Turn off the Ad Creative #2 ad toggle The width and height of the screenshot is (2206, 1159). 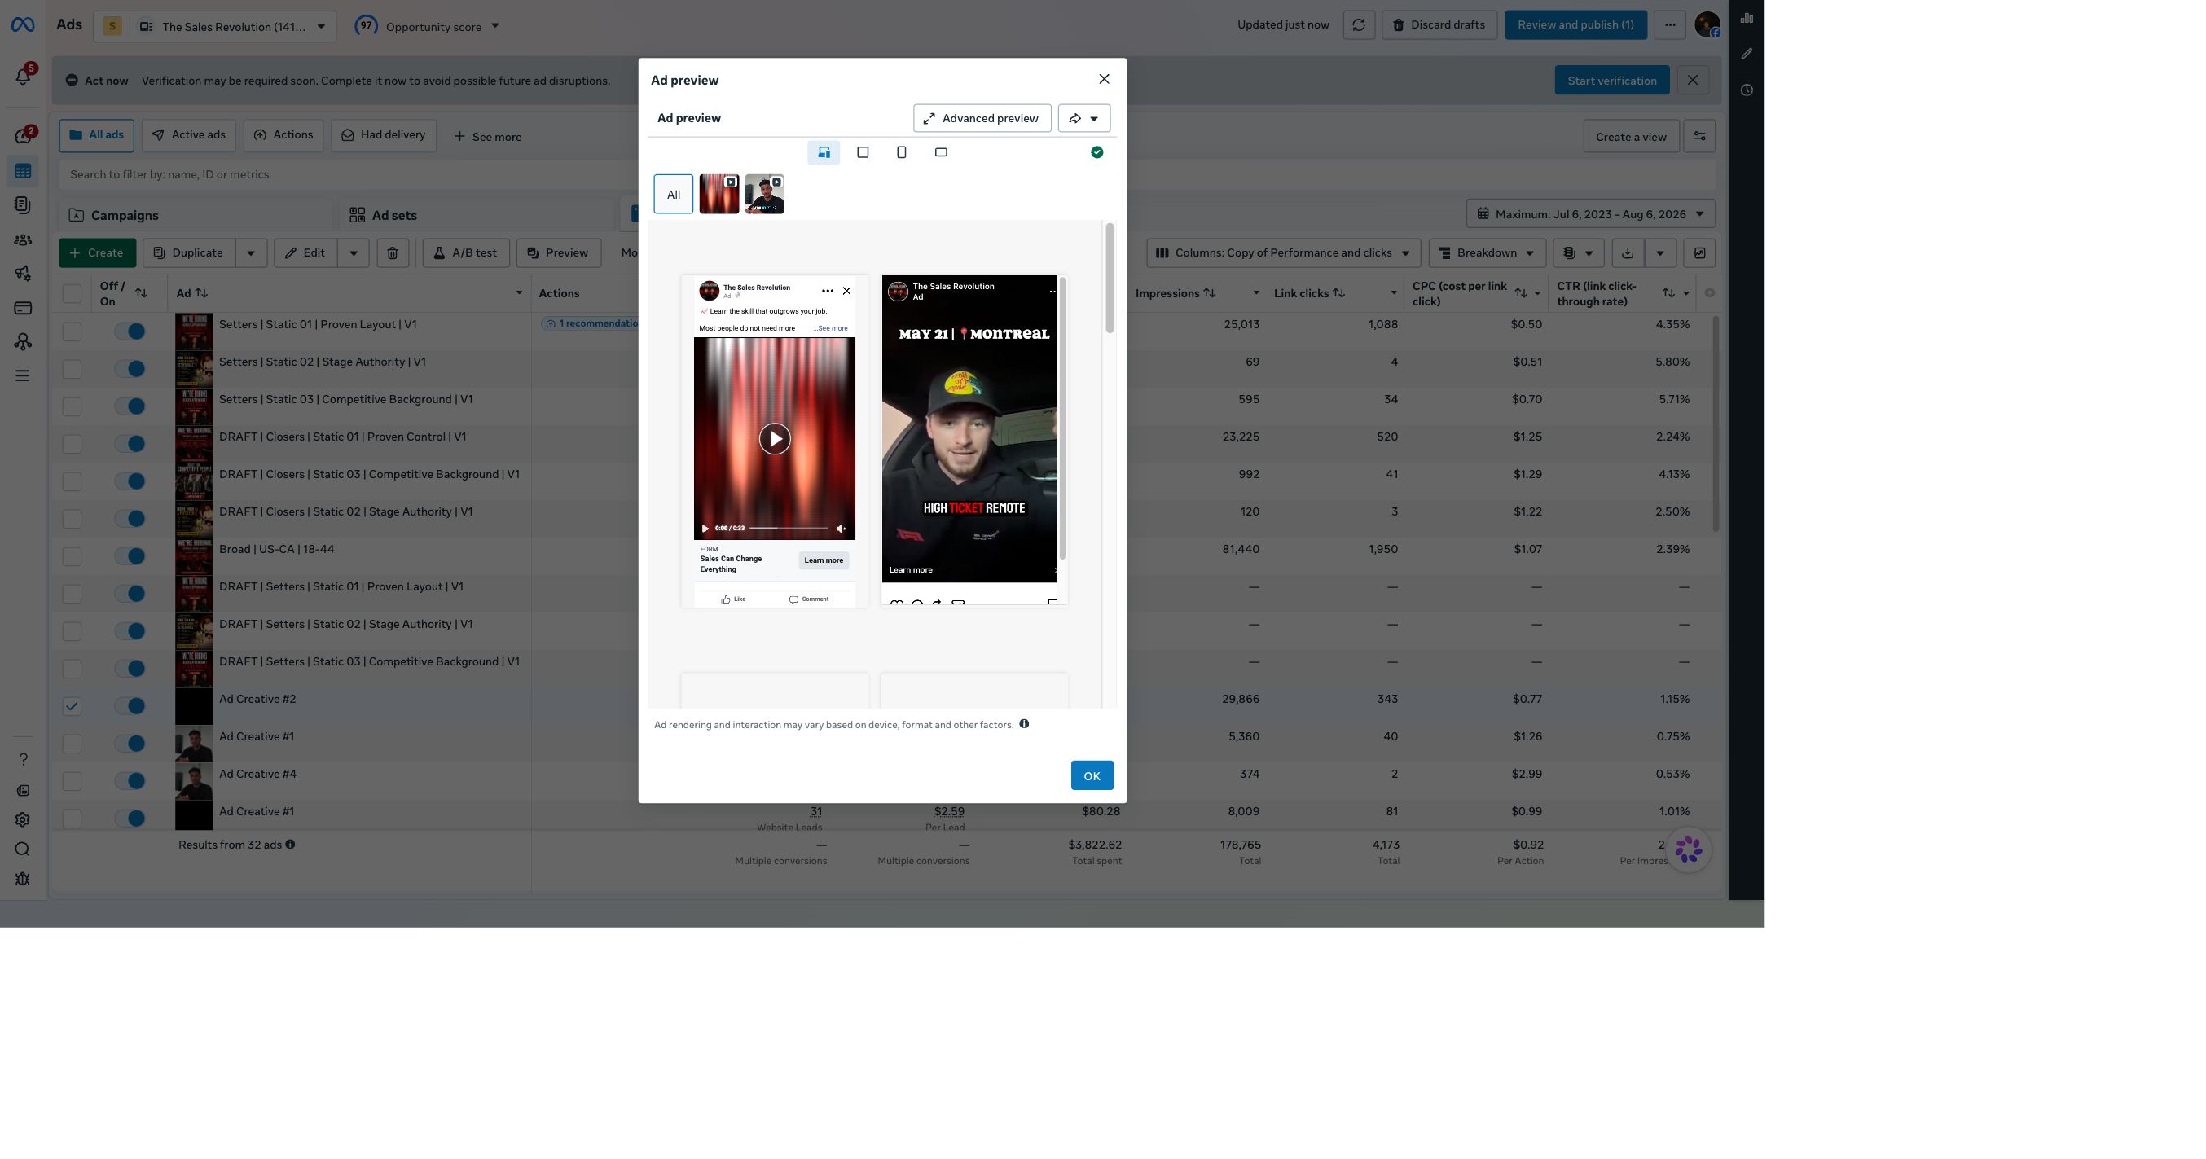[x=130, y=706]
